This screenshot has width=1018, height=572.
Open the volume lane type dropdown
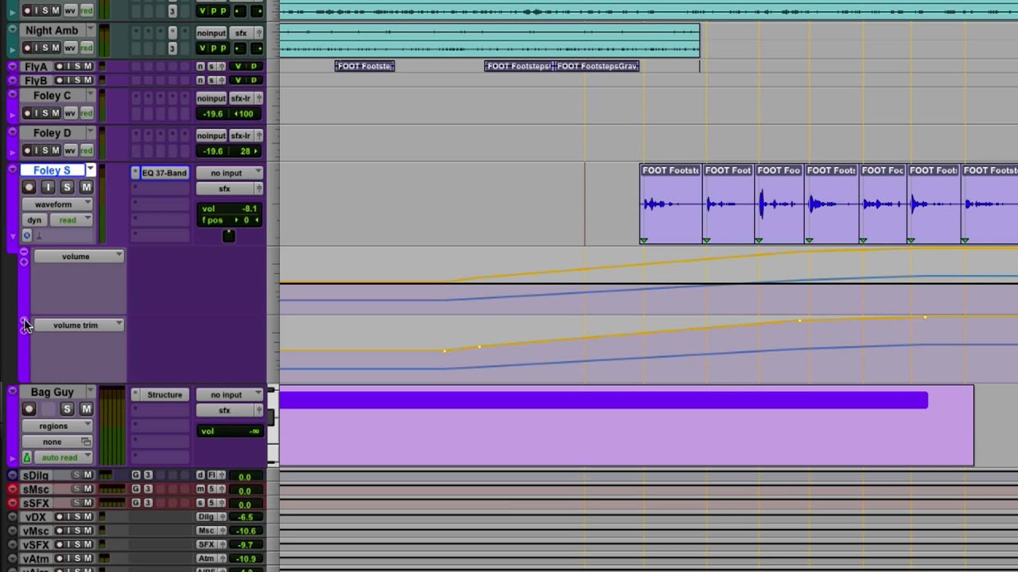[79, 257]
